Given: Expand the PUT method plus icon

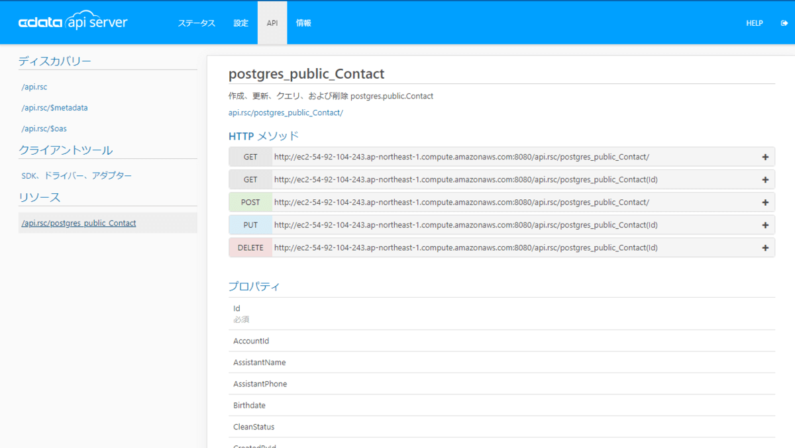Looking at the screenshot, I should point(765,225).
